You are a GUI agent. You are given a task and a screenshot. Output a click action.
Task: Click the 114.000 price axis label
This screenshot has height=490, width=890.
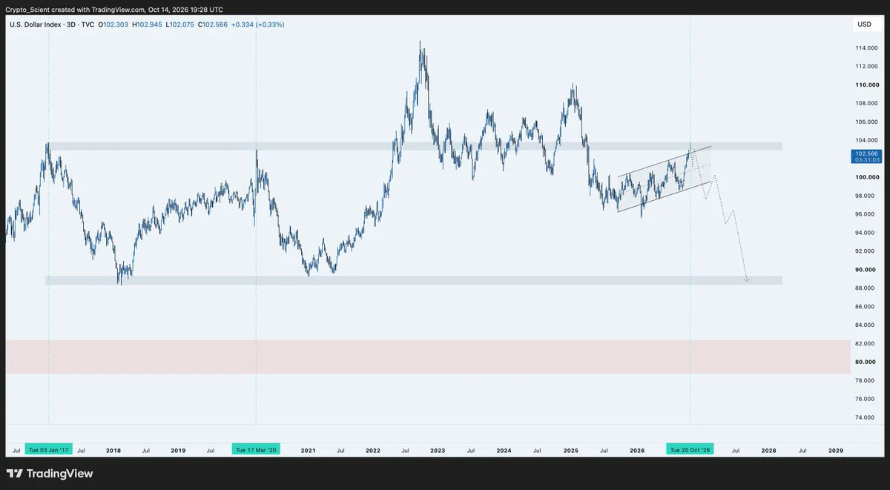coord(868,48)
